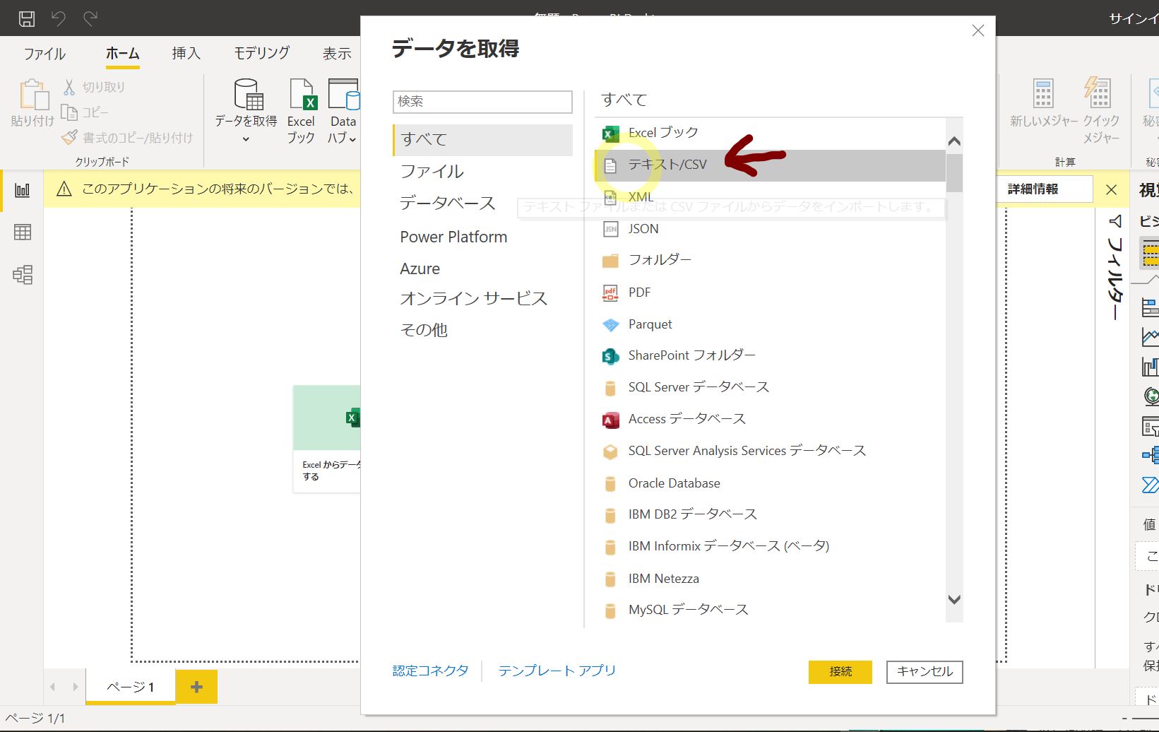
Task: Open the ファイル ribbon tab
Action: [x=44, y=54]
